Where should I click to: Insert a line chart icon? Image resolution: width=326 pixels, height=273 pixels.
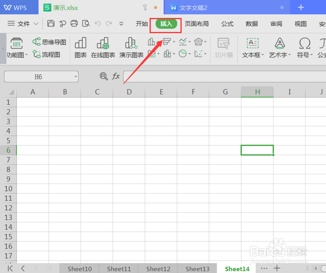tap(183, 41)
